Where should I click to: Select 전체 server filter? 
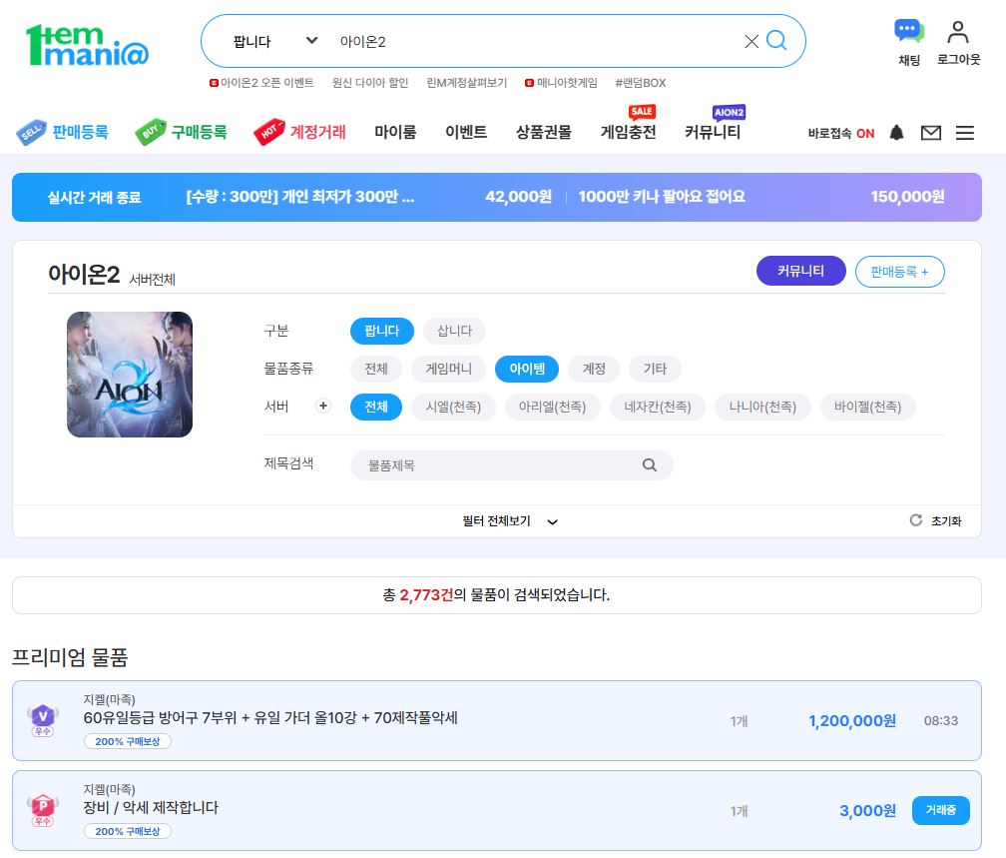click(x=376, y=407)
